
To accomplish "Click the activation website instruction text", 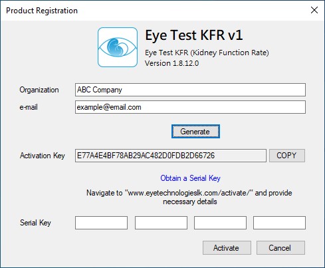I will [x=189, y=197].
